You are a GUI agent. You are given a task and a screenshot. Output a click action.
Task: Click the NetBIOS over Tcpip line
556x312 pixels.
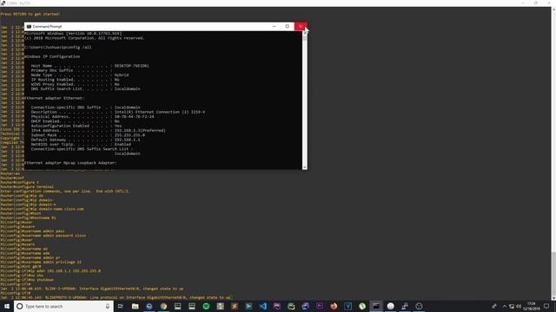pos(81,145)
